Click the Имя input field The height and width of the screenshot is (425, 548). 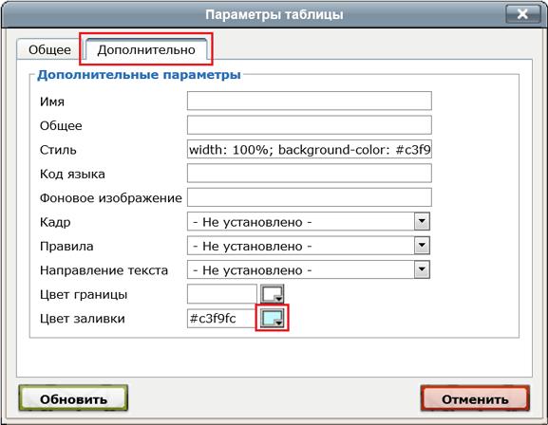310,101
